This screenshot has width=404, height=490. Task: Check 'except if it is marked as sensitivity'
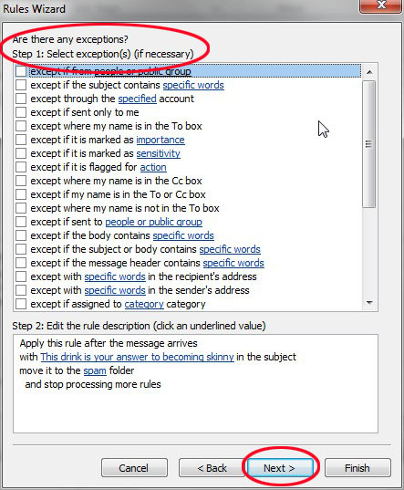pos(21,153)
